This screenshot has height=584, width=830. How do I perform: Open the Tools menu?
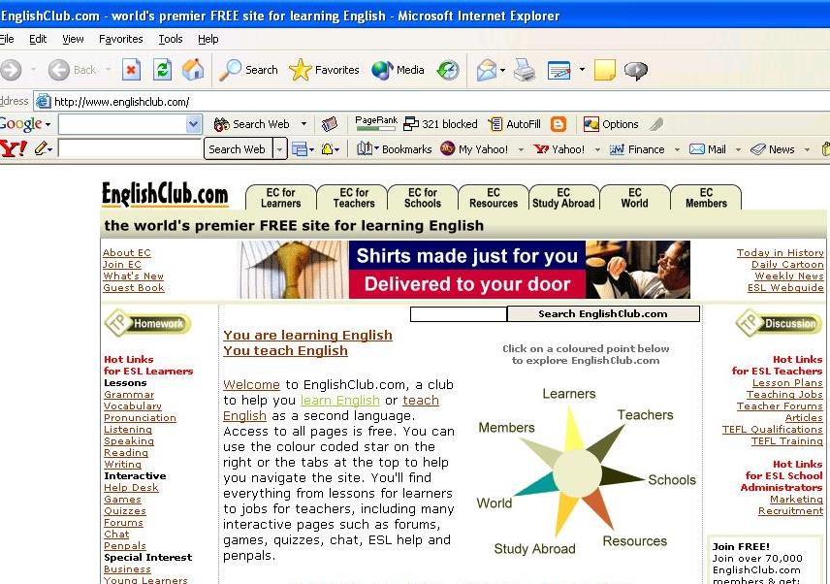171,39
